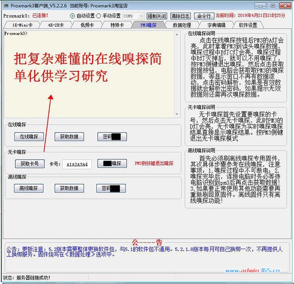Click the log scrollbar up arrow
The height and width of the screenshot is (284, 294).
click(x=177, y=34)
